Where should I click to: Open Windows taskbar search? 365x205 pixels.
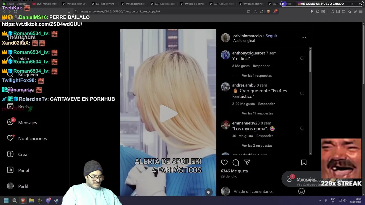coord(15,200)
